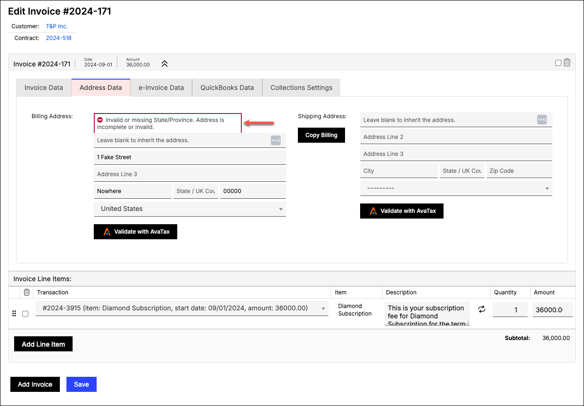This screenshot has height=406, width=584.
Task: Go to the QuickBooks Data tab
Action: (x=227, y=88)
